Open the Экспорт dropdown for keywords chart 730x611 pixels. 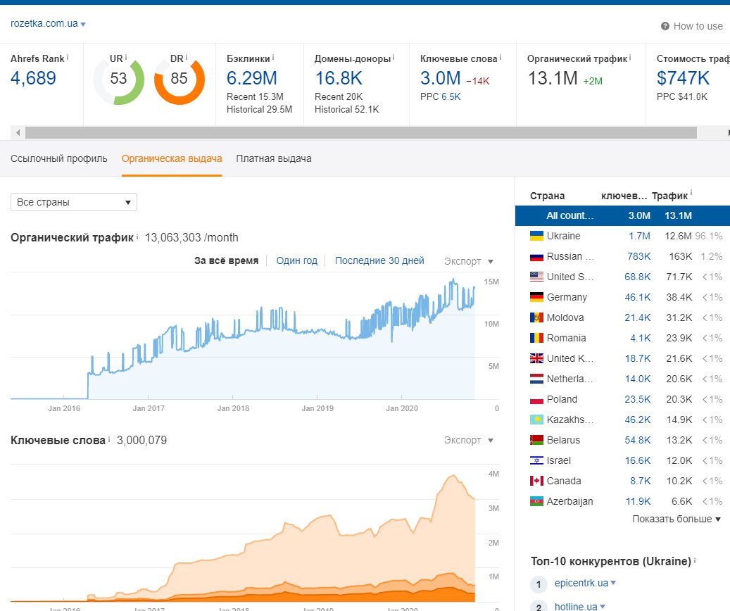(468, 440)
